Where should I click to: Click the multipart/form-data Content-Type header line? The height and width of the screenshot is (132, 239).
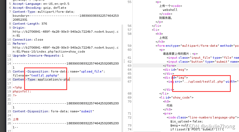[x=44, y=12]
